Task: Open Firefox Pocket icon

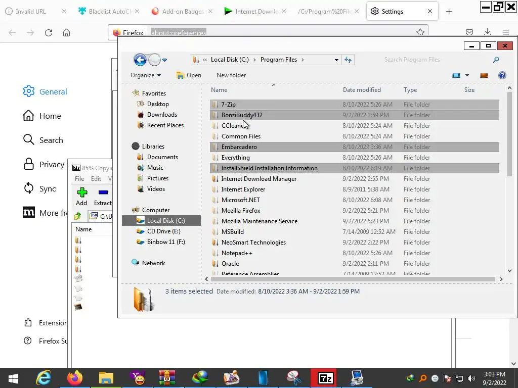Action: [469, 32]
